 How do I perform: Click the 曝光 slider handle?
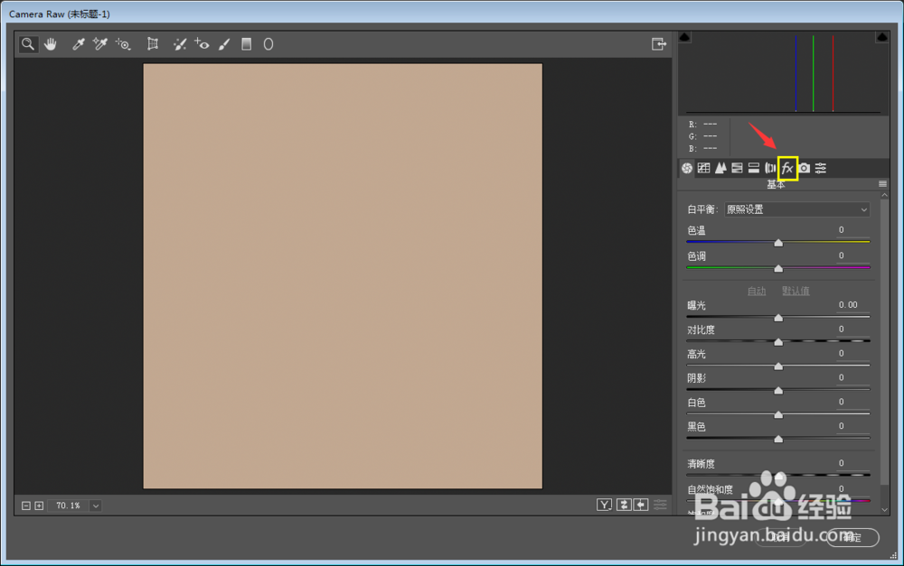778,318
